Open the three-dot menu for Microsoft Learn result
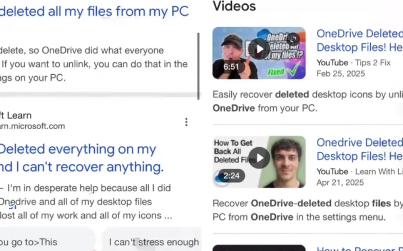 [x=186, y=122]
